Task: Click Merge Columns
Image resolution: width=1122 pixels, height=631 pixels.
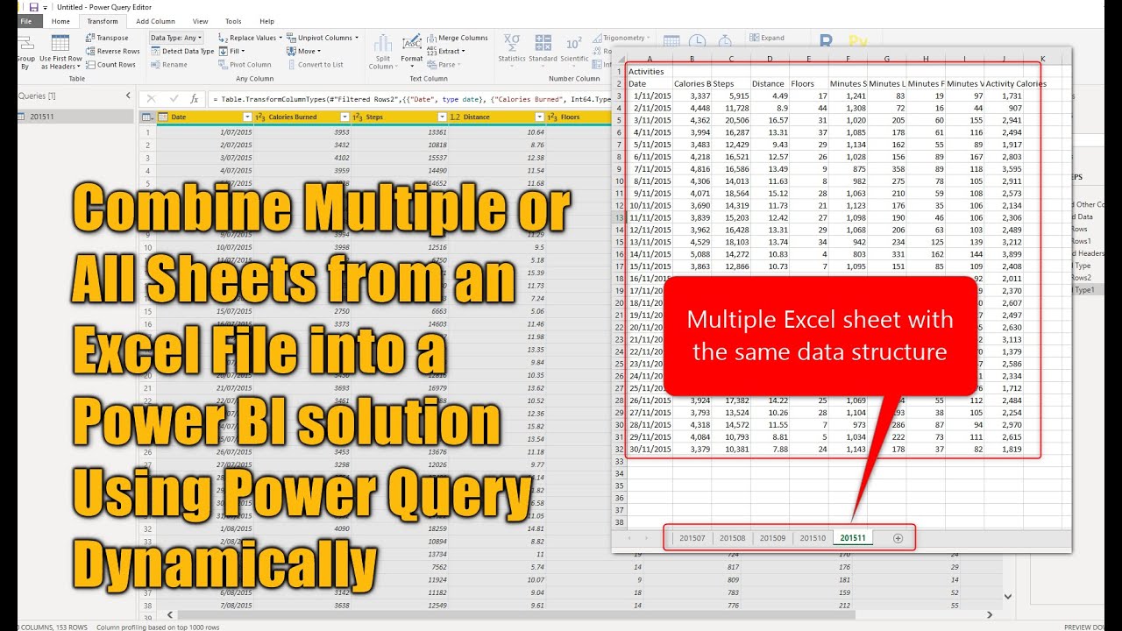Action: coord(457,38)
